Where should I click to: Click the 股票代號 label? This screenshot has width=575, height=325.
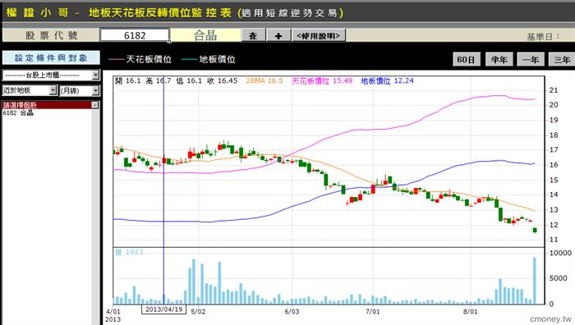coord(51,35)
